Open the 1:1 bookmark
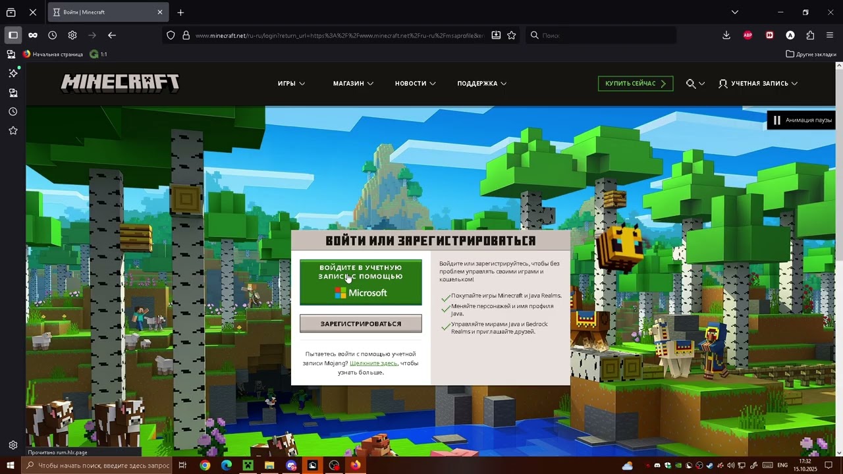Image resolution: width=843 pixels, height=474 pixels. tap(98, 54)
